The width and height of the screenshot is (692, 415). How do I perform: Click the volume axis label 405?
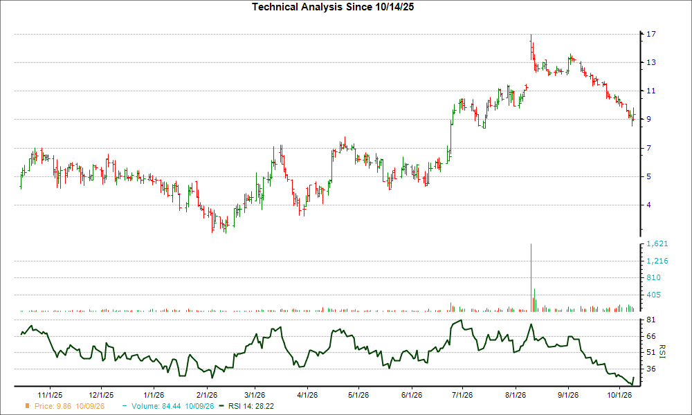click(x=654, y=295)
